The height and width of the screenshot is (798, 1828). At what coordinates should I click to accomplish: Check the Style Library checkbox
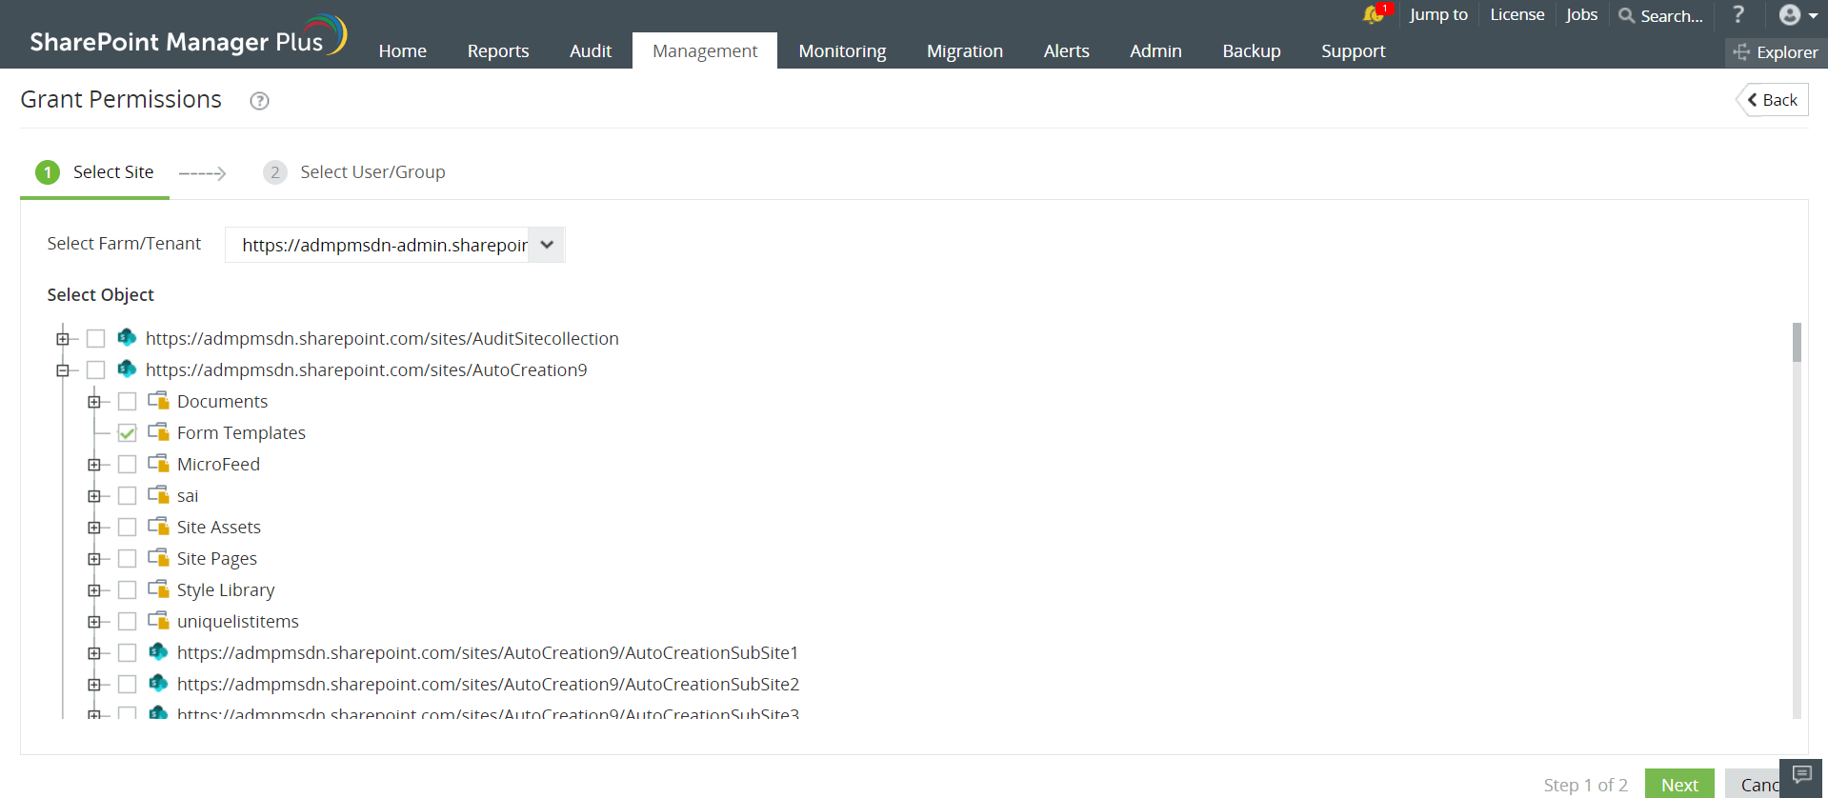[x=127, y=589]
